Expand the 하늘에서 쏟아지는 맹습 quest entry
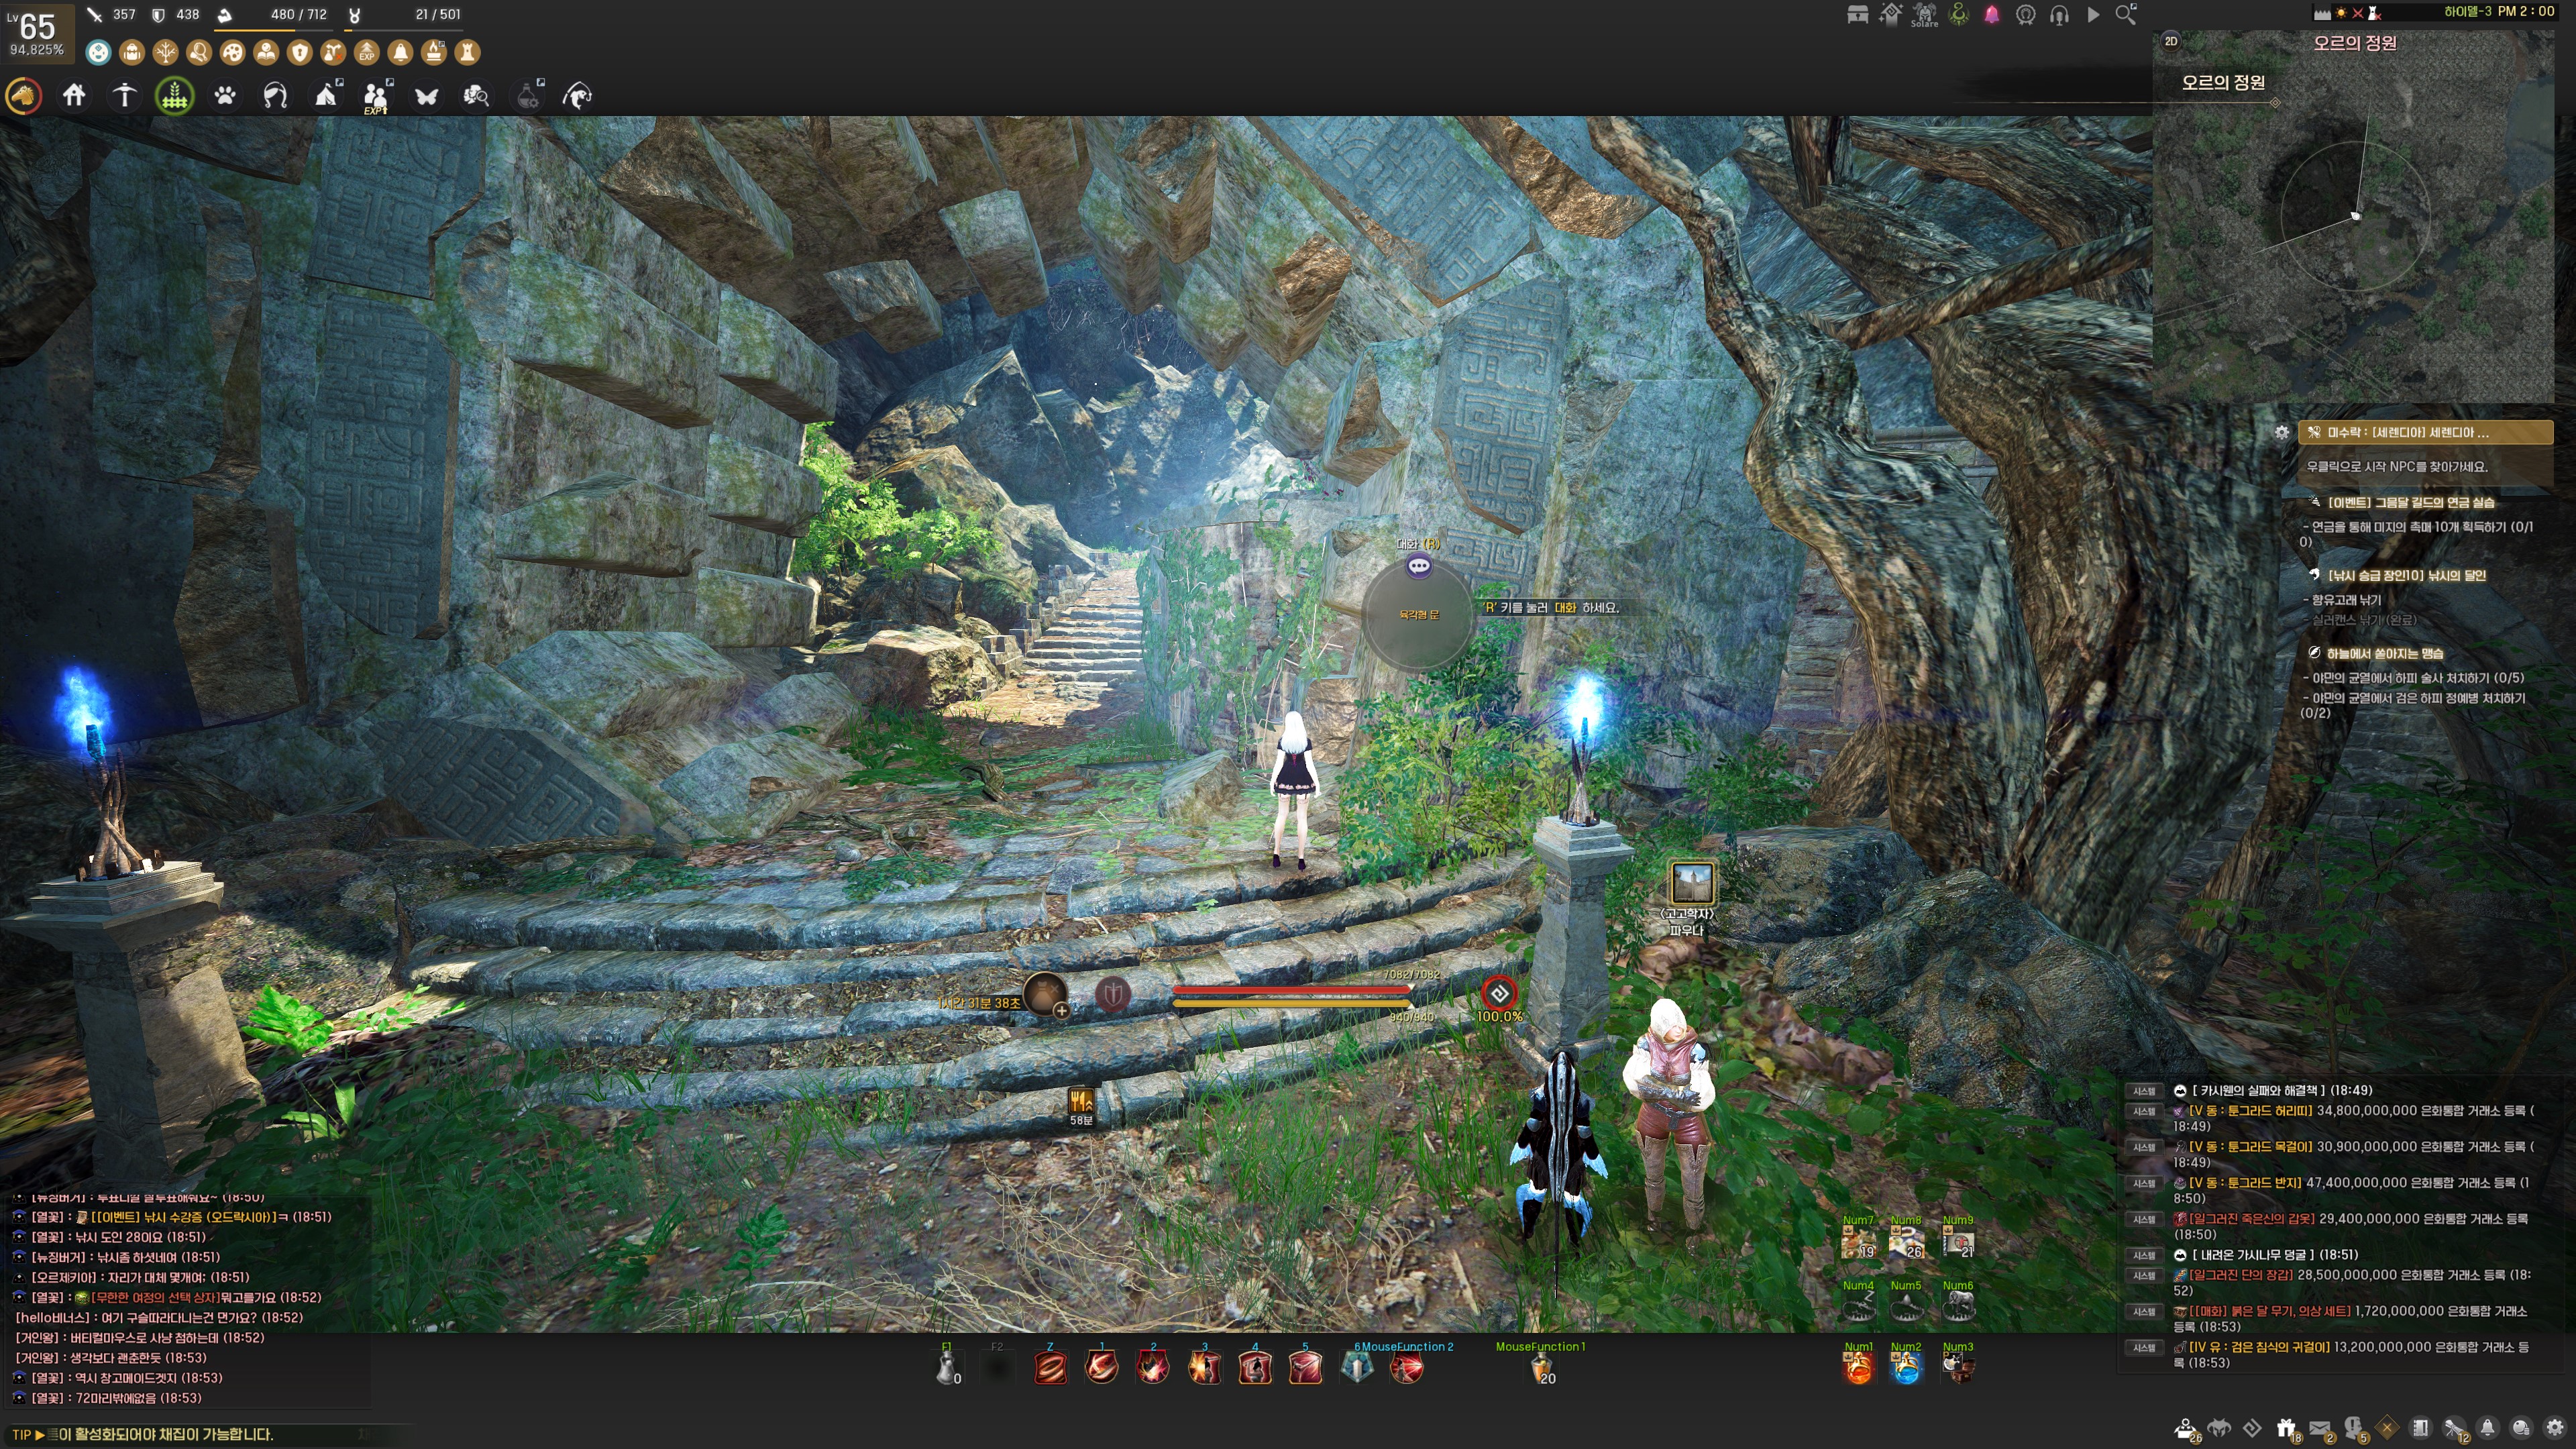2576x1449 pixels. pos(2384,653)
